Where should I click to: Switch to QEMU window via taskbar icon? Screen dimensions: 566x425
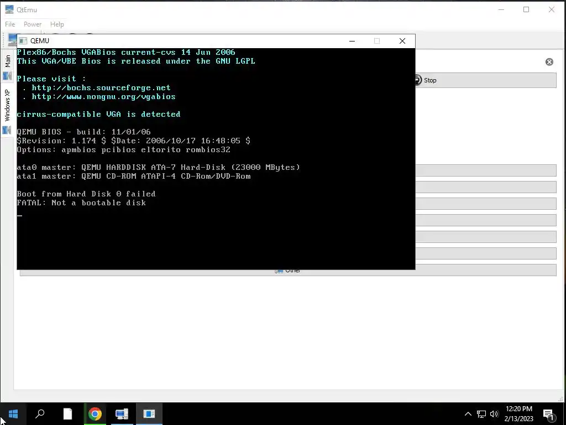point(149,414)
